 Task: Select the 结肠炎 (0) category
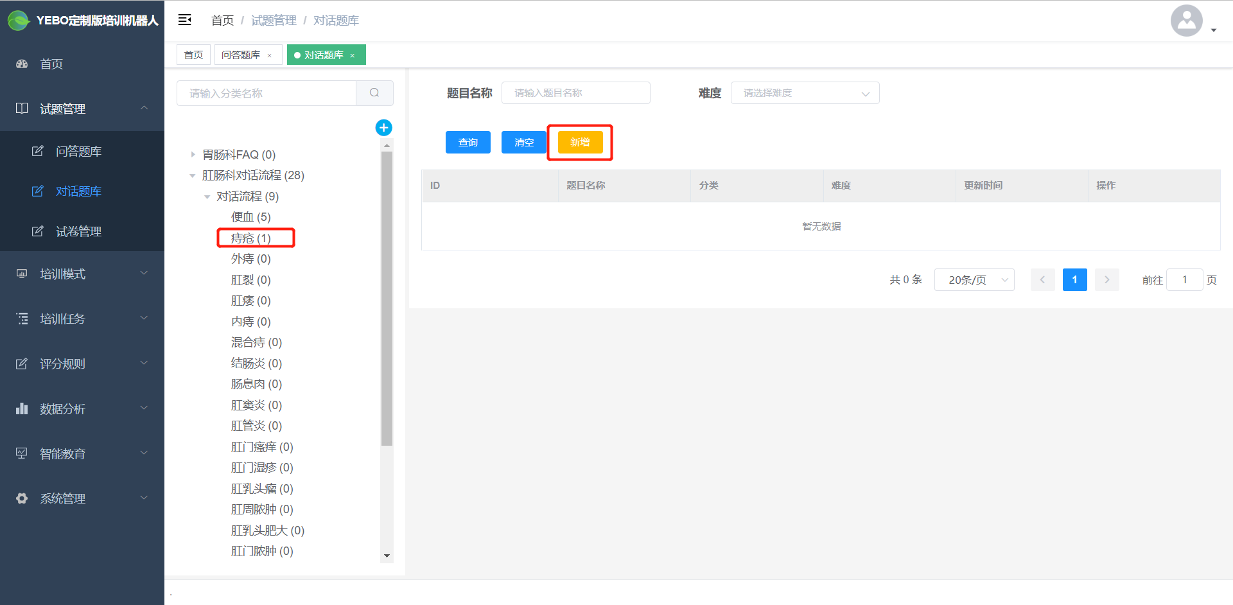[257, 364]
